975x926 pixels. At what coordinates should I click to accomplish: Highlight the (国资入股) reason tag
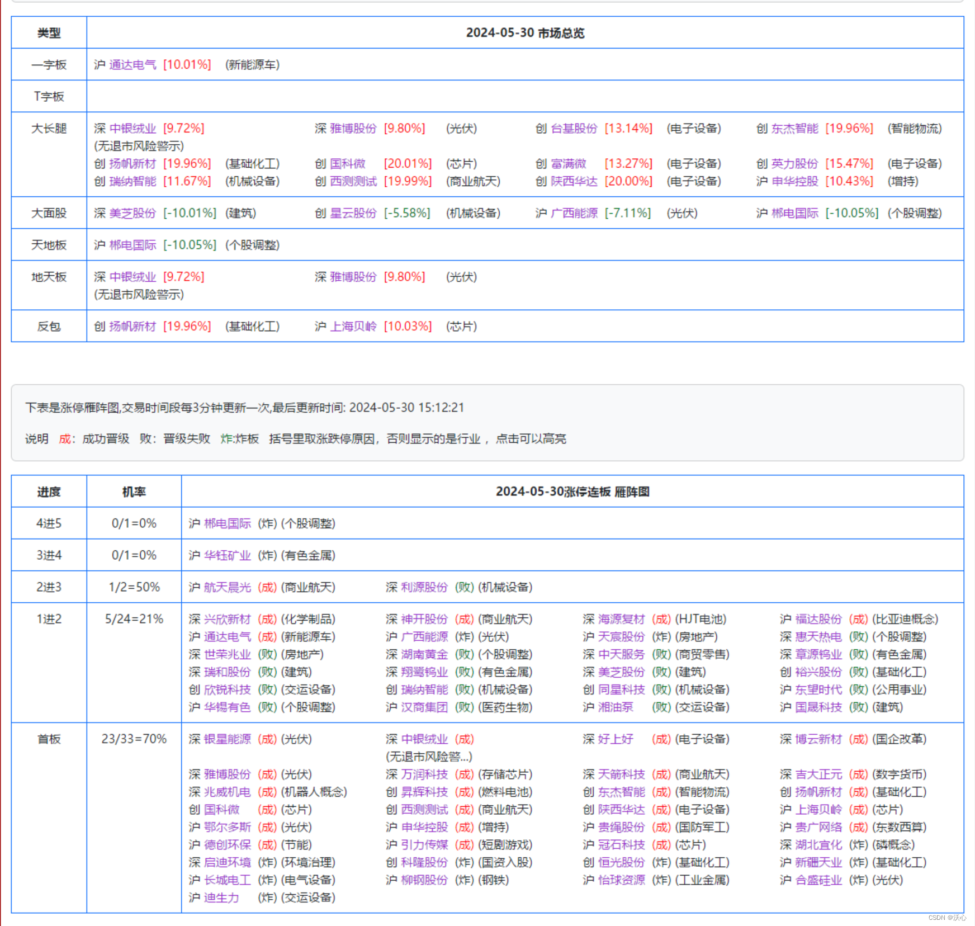[x=505, y=863]
